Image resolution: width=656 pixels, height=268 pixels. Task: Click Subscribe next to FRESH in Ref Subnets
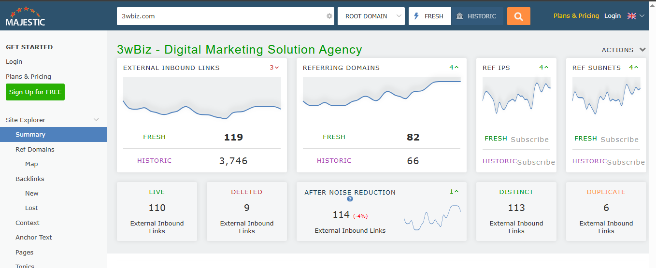[x=620, y=140]
